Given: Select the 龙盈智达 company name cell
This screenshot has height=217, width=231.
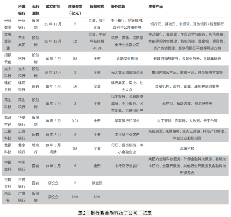Looking at the screenshot, I should pos(8,121).
